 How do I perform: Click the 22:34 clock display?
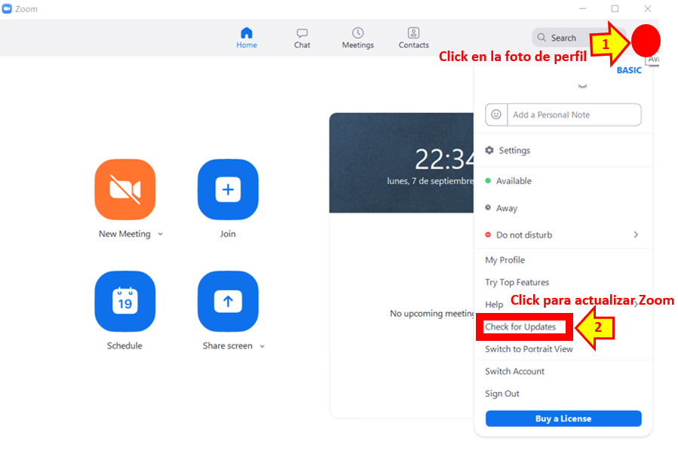(444, 159)
